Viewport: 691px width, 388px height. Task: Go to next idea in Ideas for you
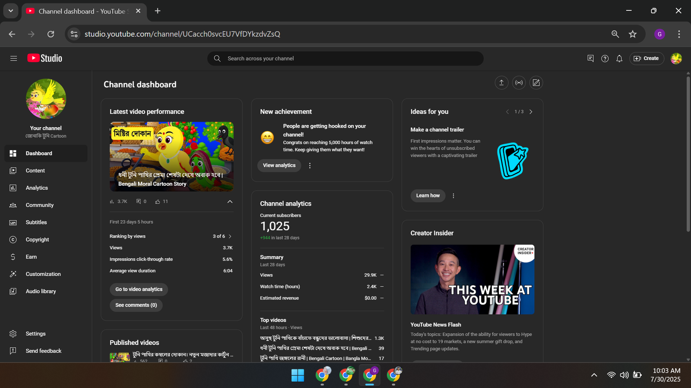click(531, 112)
